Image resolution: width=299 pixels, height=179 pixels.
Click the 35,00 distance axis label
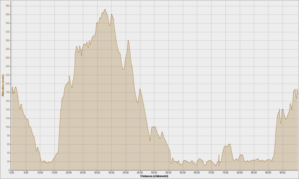click(x=111, y=173)
